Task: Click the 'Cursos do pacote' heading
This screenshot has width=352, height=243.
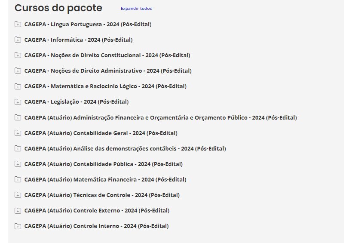Action: 58,8
